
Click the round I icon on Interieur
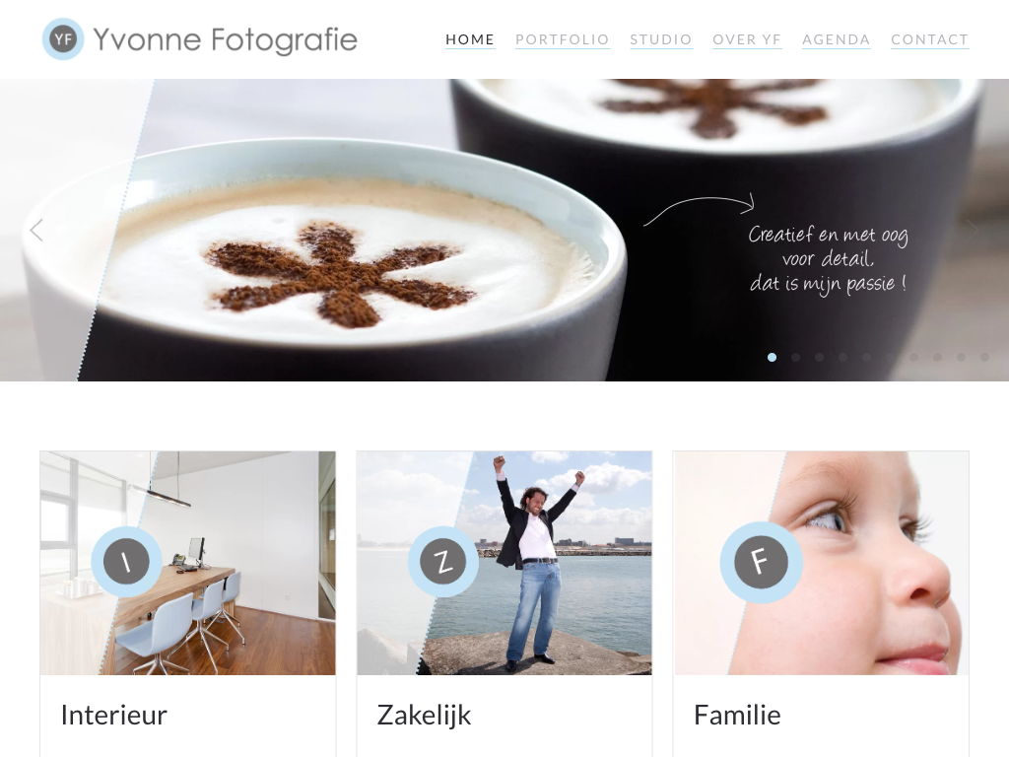[126, 561]
